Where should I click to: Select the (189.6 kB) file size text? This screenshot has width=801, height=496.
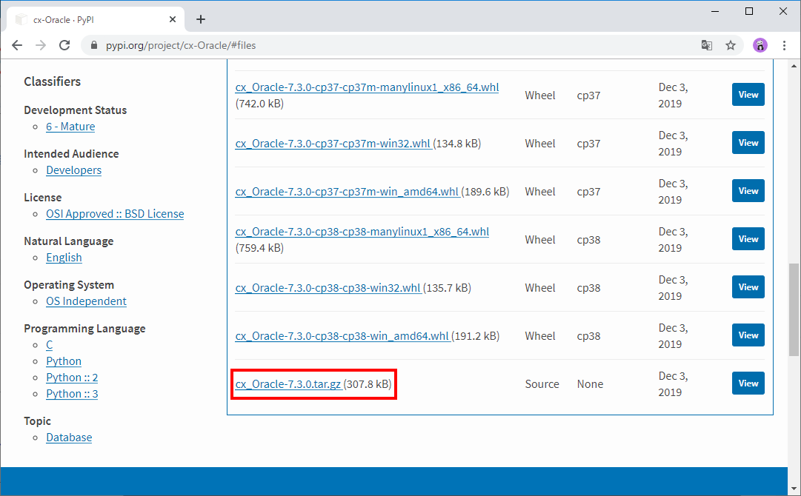coord(485,192)
